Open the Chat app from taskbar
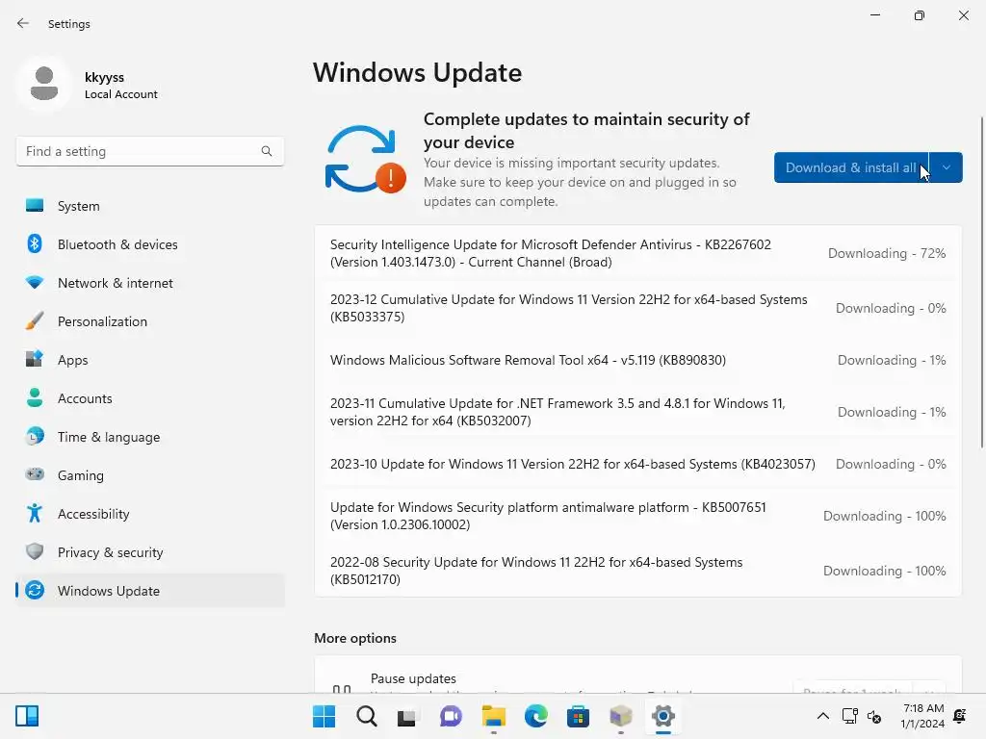The image size is (986, 739). click(x=451, y=716)
